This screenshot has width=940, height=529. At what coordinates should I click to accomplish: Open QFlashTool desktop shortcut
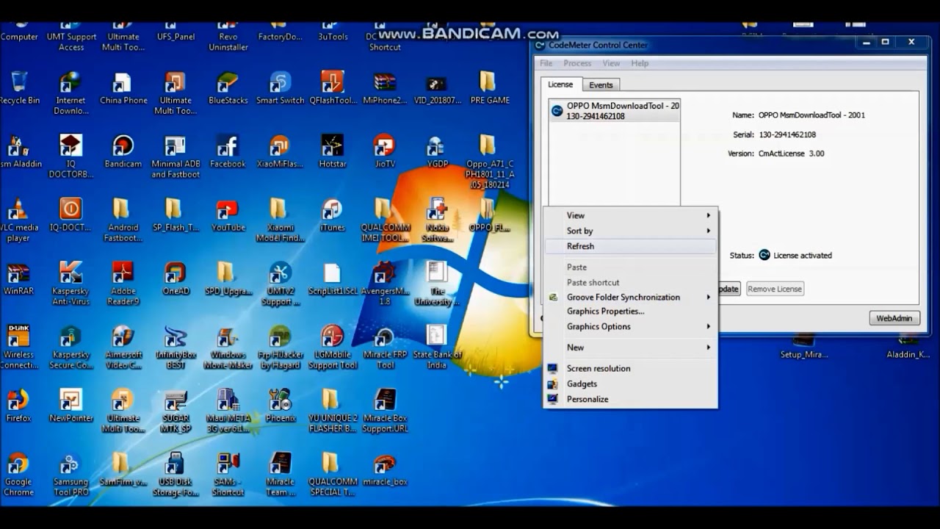(333, 88)
